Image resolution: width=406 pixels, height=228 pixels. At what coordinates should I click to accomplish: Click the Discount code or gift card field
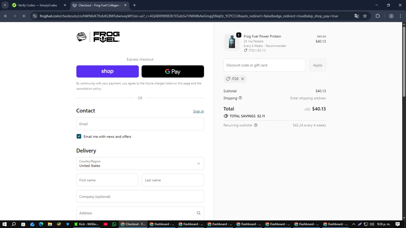click(264, 65)
